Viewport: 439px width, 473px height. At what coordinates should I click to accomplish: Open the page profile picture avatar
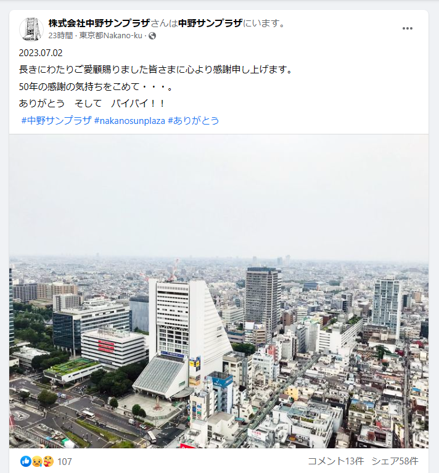[31, 29]
